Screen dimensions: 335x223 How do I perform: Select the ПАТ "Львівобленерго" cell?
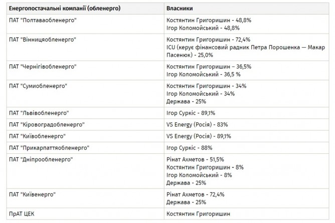tap(39, 113)
